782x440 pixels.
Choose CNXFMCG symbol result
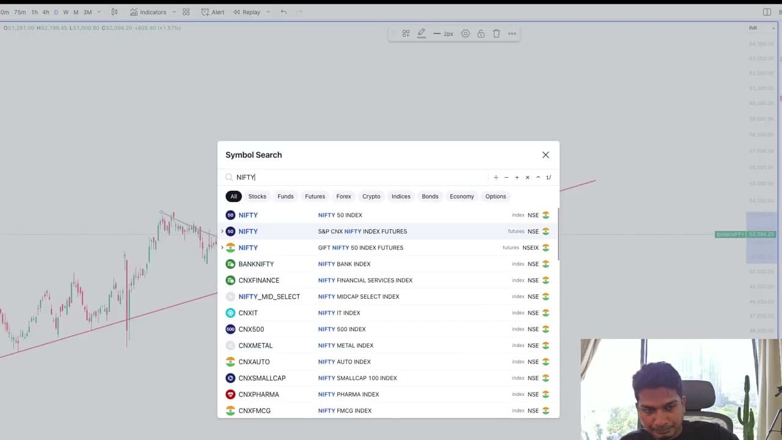click(x=388, y=411)
